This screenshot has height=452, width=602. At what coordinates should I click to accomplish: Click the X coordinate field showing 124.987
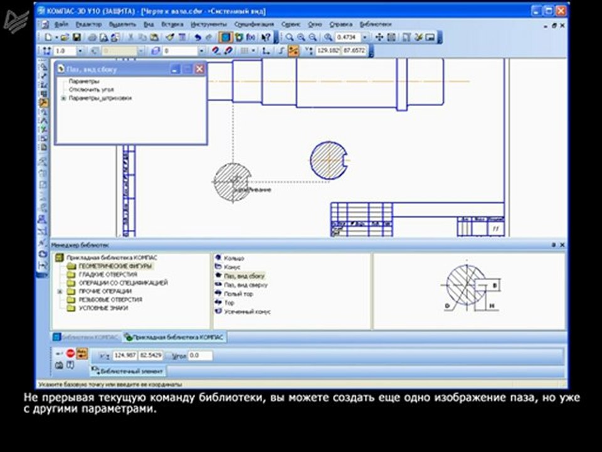pos(125,355)
